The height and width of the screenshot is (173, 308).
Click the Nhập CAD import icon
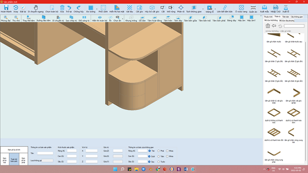pos(275,9)
